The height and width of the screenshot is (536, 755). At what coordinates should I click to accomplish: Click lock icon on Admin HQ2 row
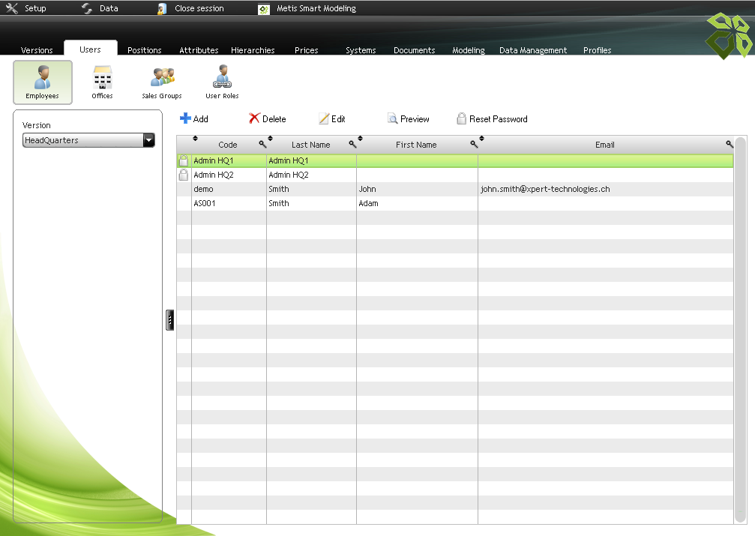pyautogui.click(x=183, y=175)
